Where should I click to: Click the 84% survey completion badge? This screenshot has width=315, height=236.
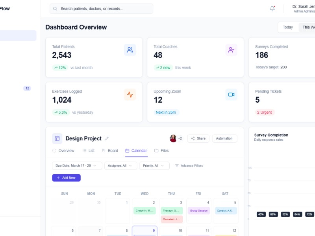298,214
